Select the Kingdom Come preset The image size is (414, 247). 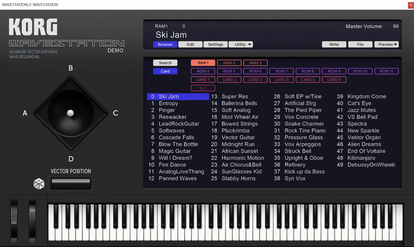367,96
